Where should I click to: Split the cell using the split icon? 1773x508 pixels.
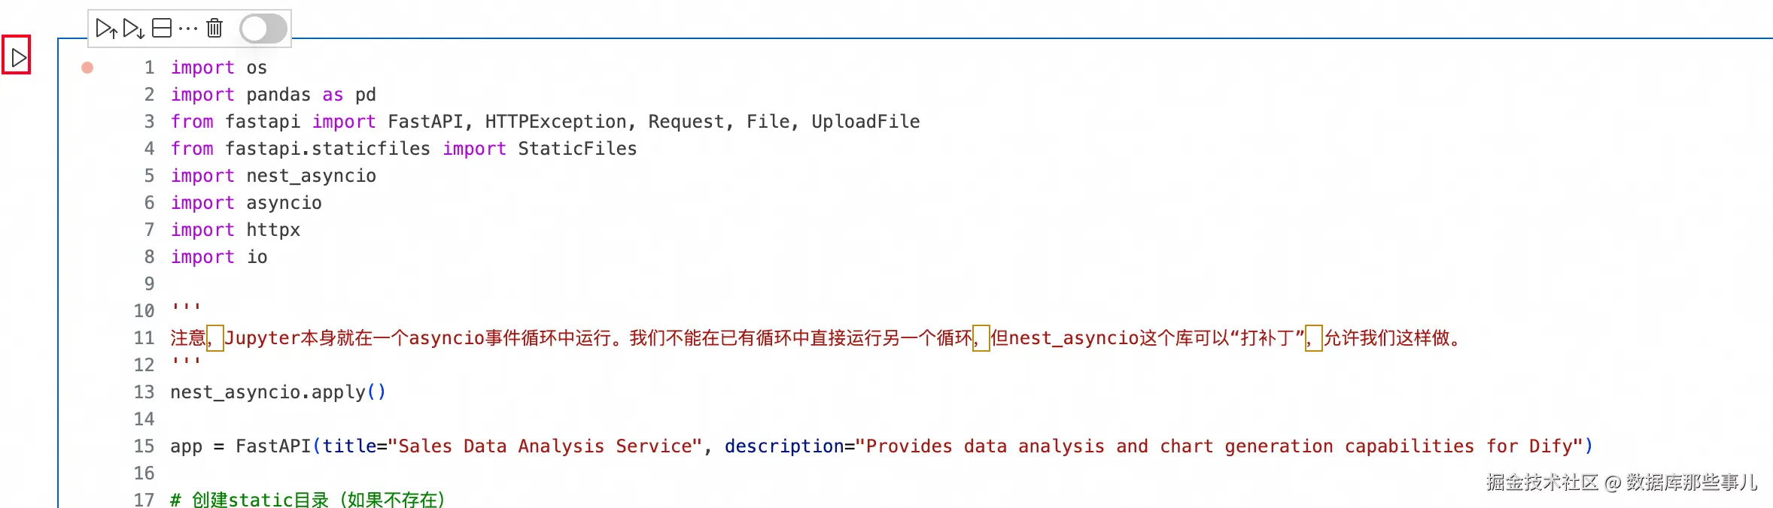tap(162, 29)
